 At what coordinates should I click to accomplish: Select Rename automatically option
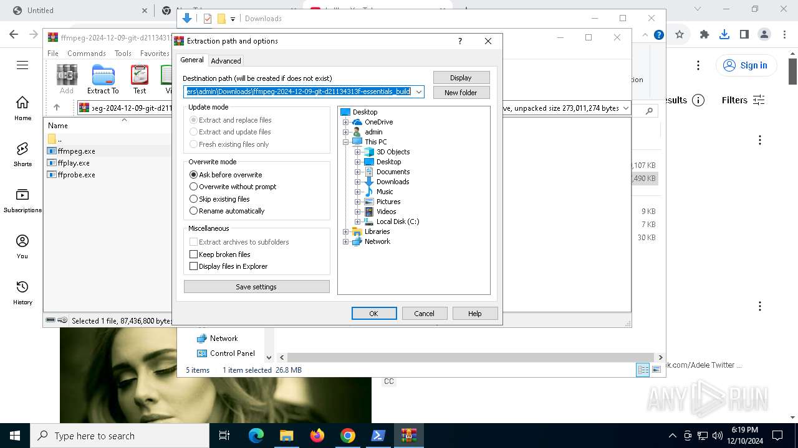click(x=227, y=211)
